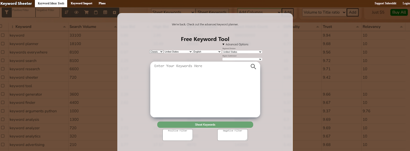Click the table grid icon

105,12
